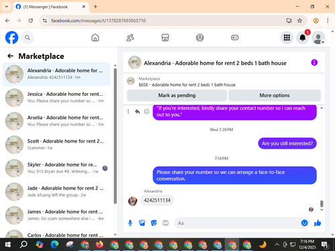Viewport: 335px width, 251px height.
Task: Open the Windows Start menu
Action: tap(8, 245)
